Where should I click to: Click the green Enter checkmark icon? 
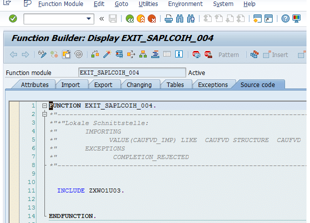[13, 19]
